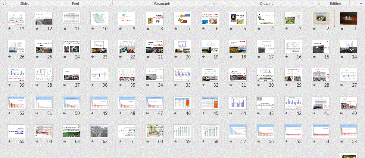Select slide 9 UIC logo thumbnail

click(127, 18)
